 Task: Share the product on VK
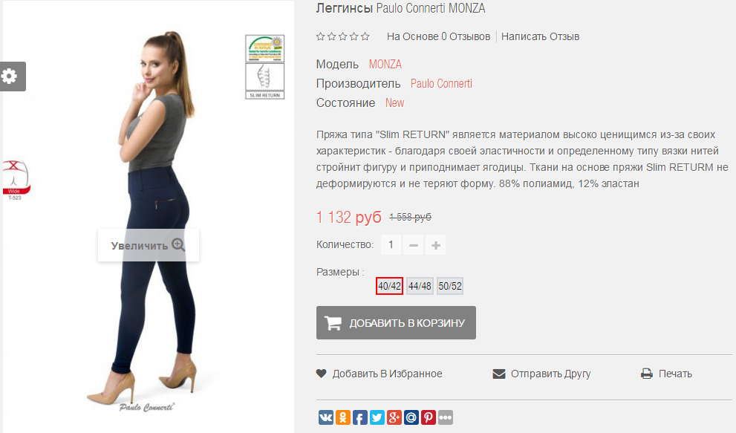coord(326,417)
